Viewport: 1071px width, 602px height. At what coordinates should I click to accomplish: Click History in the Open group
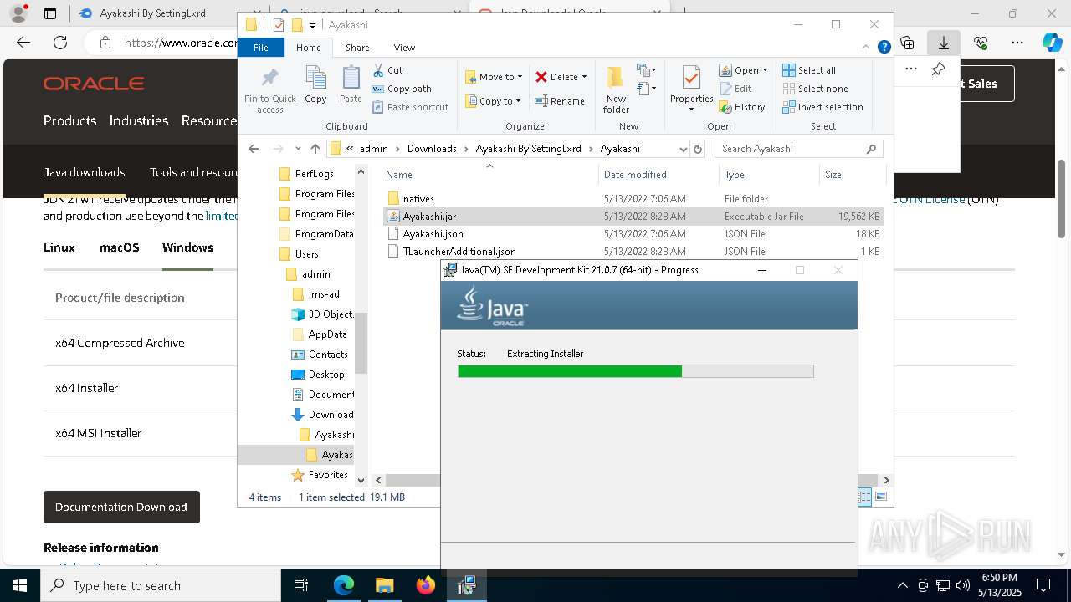click(x=742, y=107)
